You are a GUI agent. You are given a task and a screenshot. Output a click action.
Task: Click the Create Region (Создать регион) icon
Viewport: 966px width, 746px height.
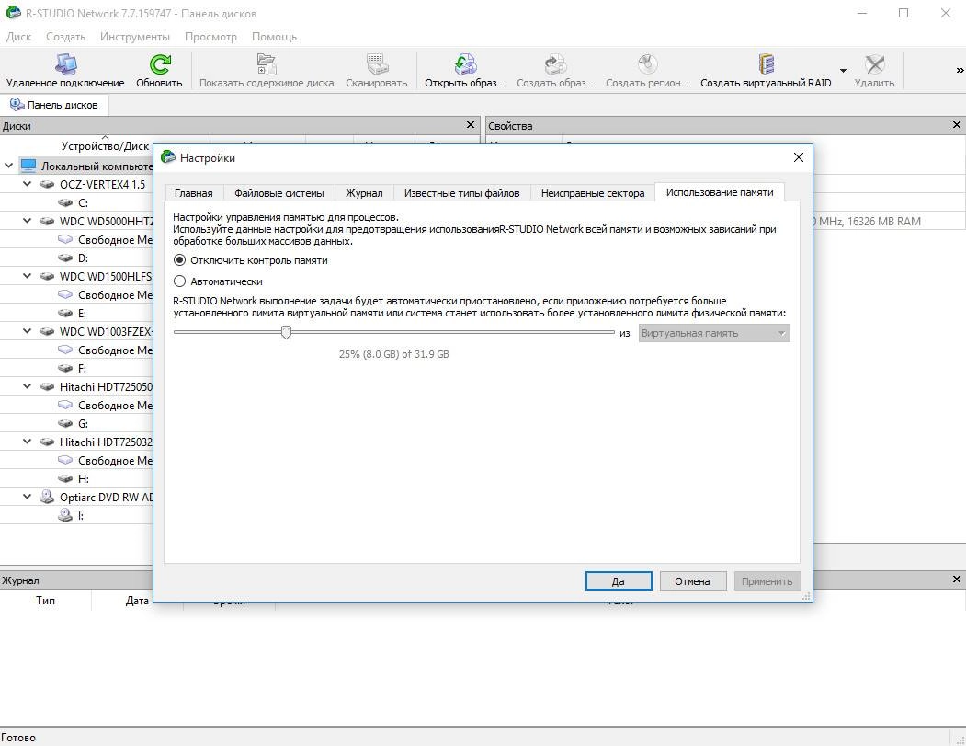point(647,64)
